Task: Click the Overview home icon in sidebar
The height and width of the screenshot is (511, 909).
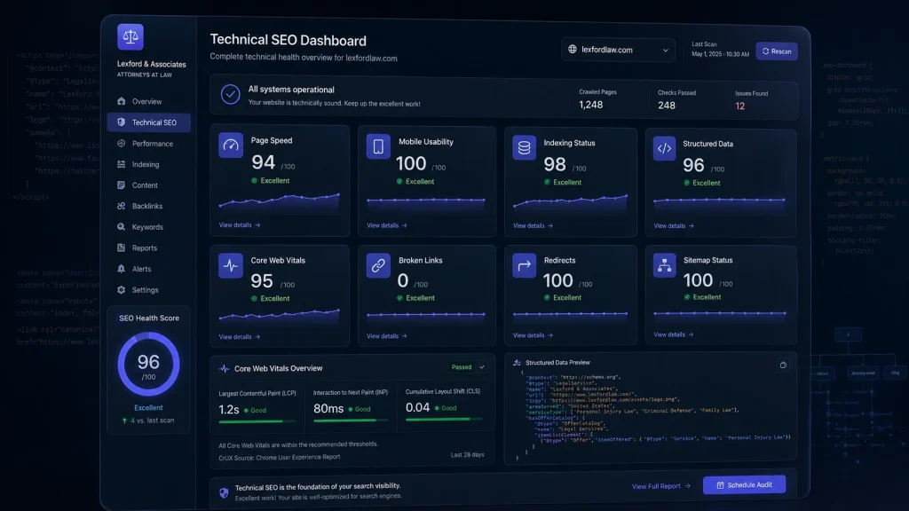Action: tap(121, 101)
